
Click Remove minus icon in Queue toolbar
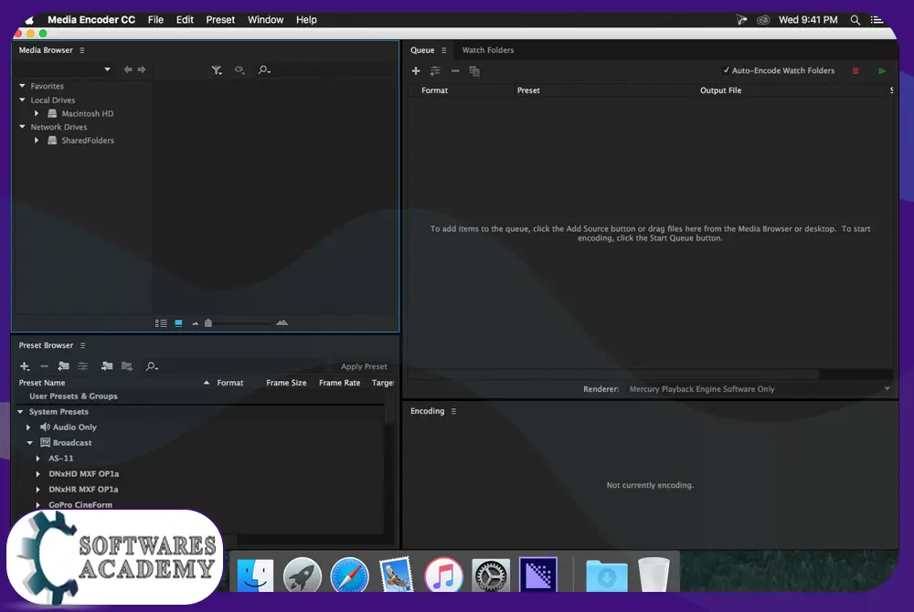[x=455, y=70]
